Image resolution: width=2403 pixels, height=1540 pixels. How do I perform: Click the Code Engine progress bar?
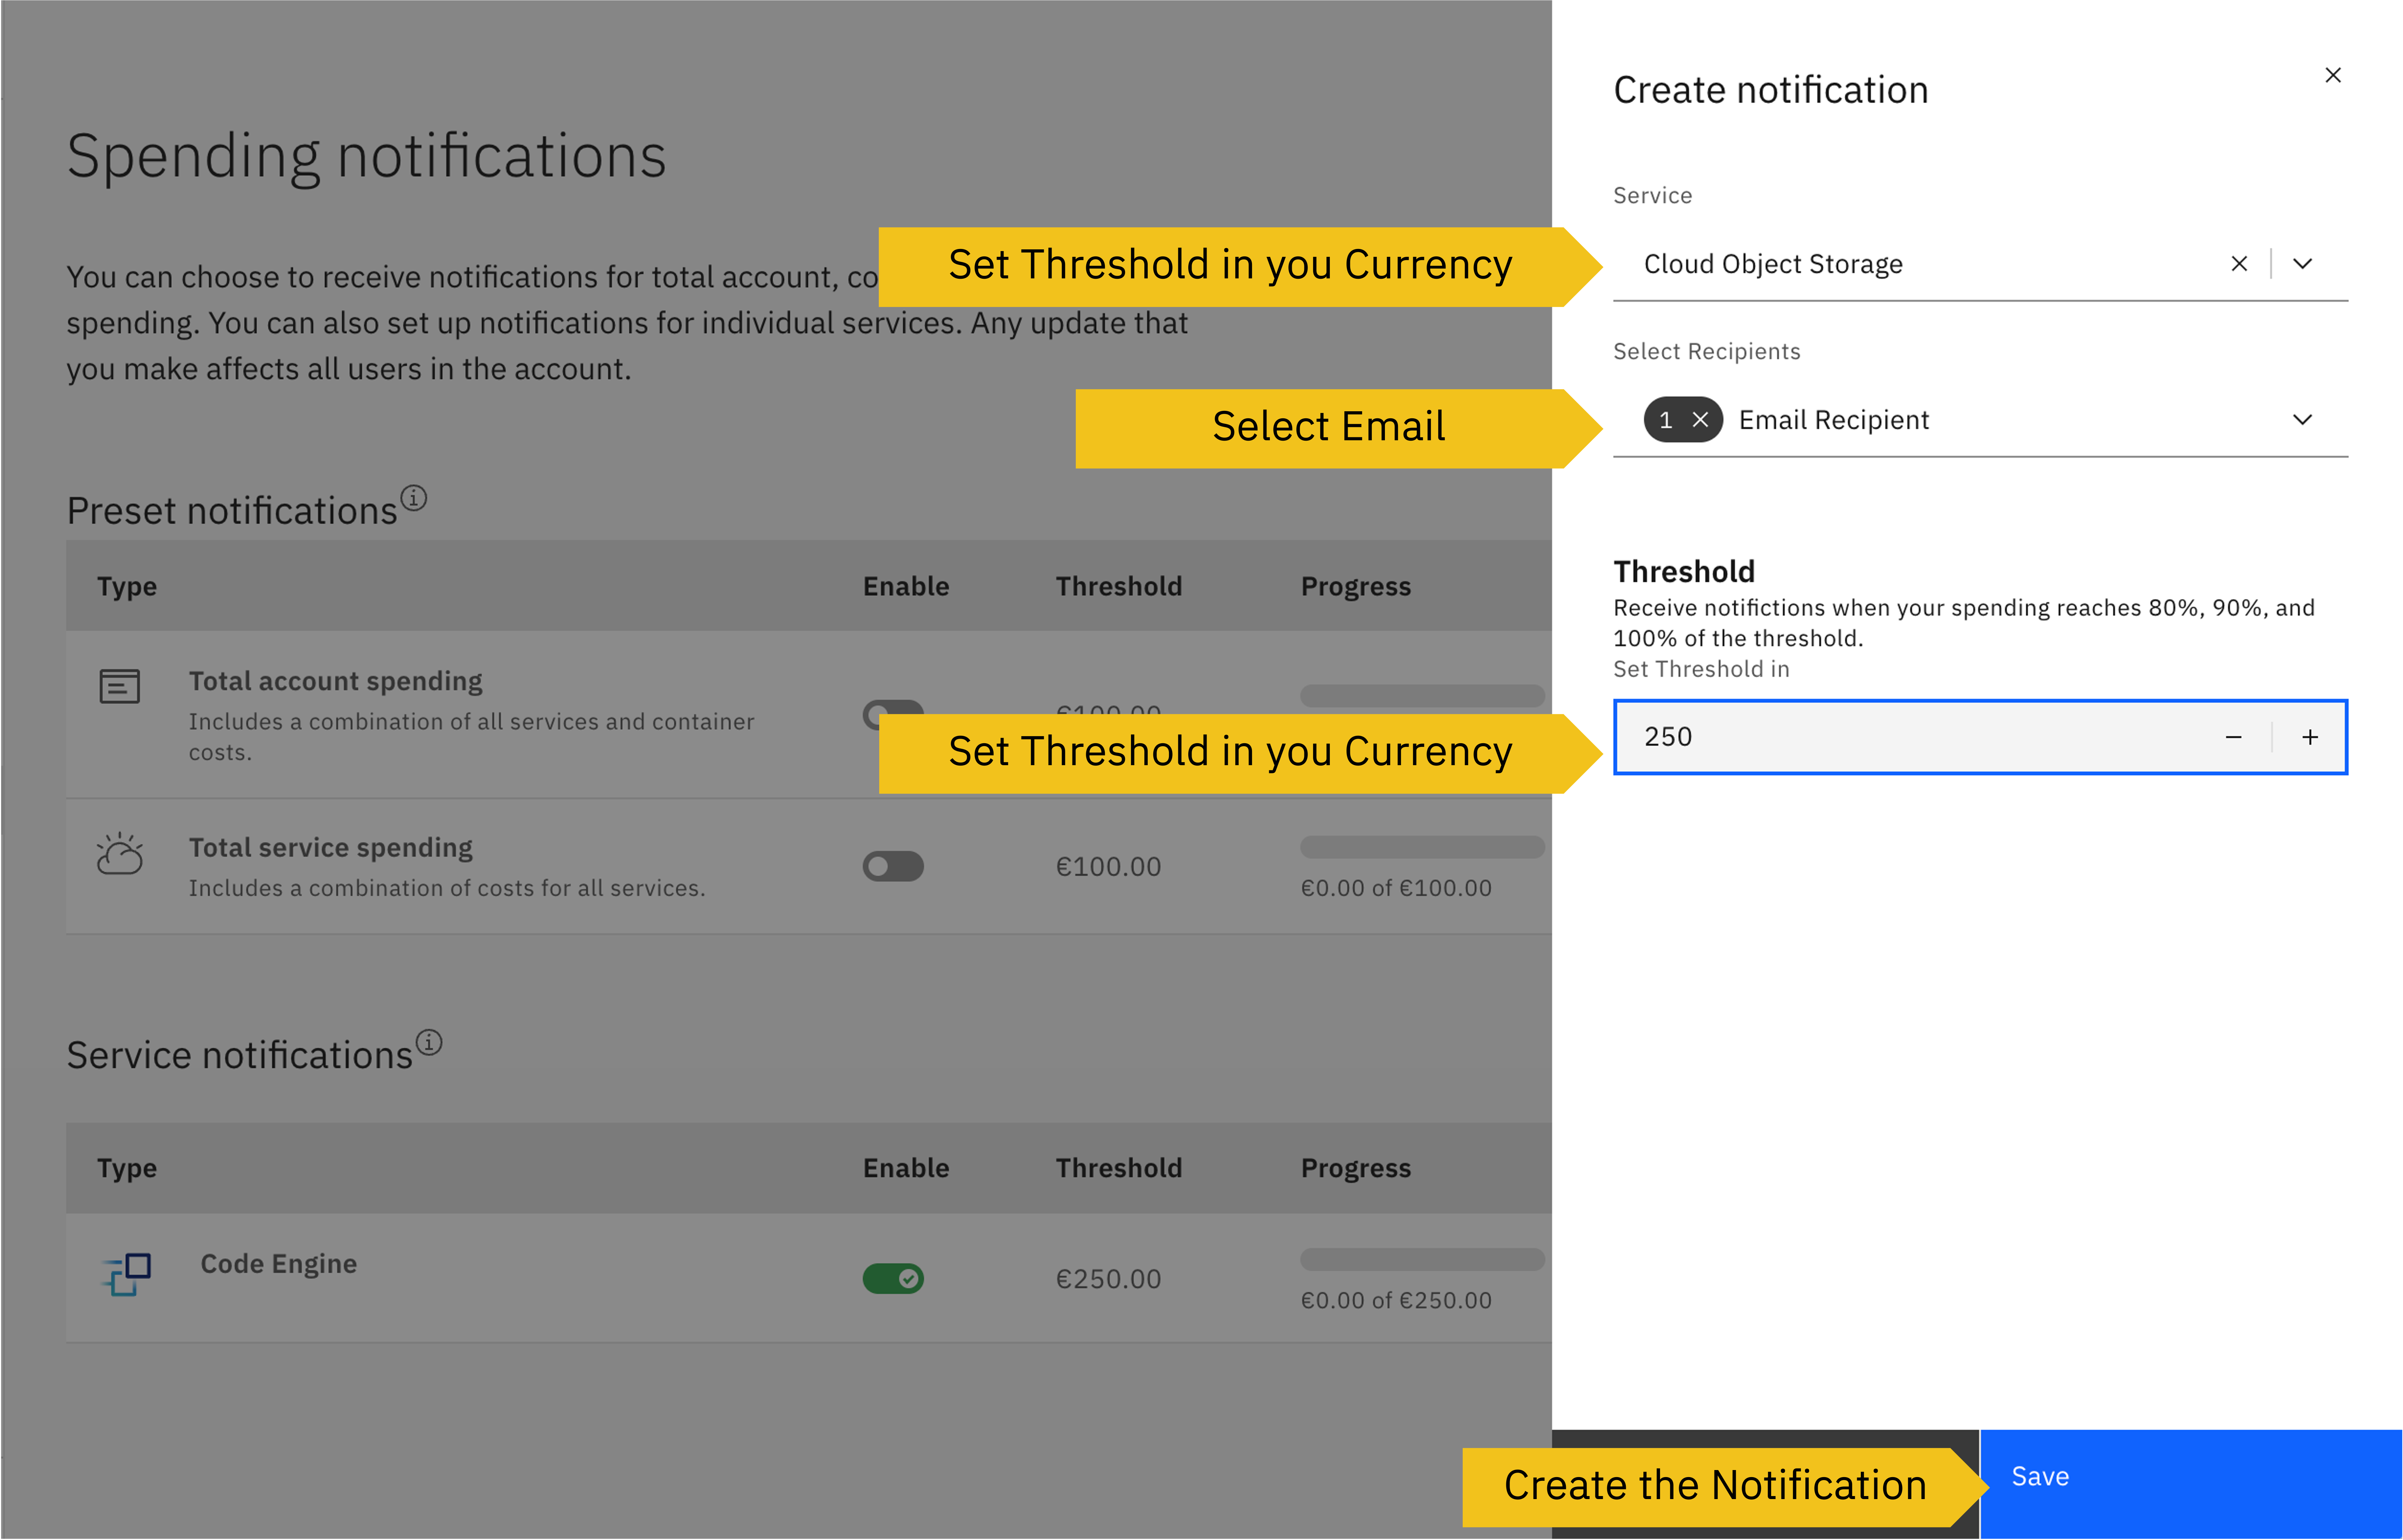click(1421, 1259)
